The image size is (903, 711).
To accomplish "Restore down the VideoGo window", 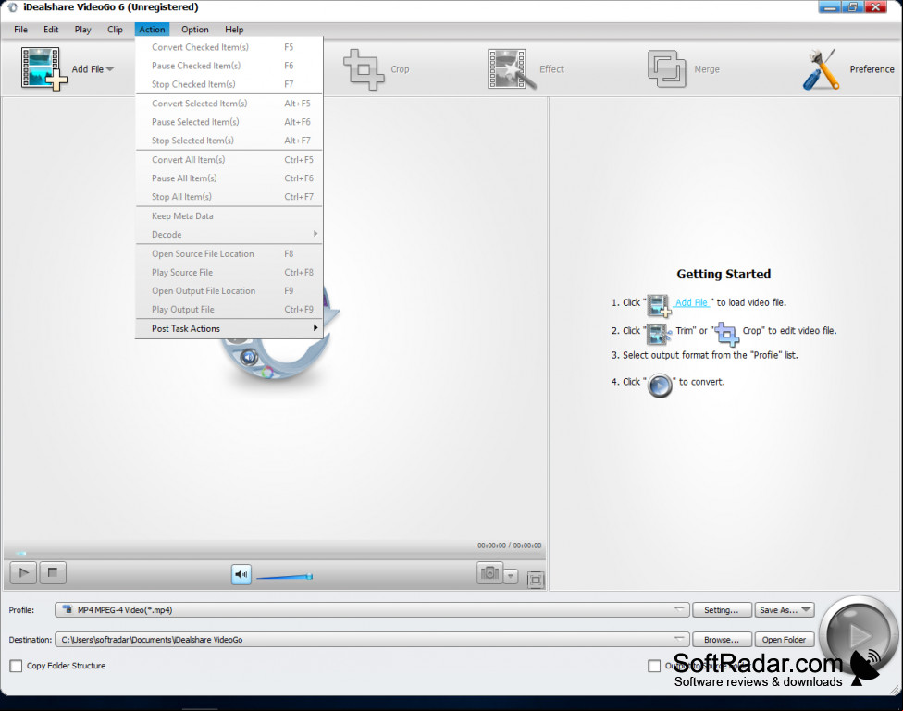I will pos(852,6).
